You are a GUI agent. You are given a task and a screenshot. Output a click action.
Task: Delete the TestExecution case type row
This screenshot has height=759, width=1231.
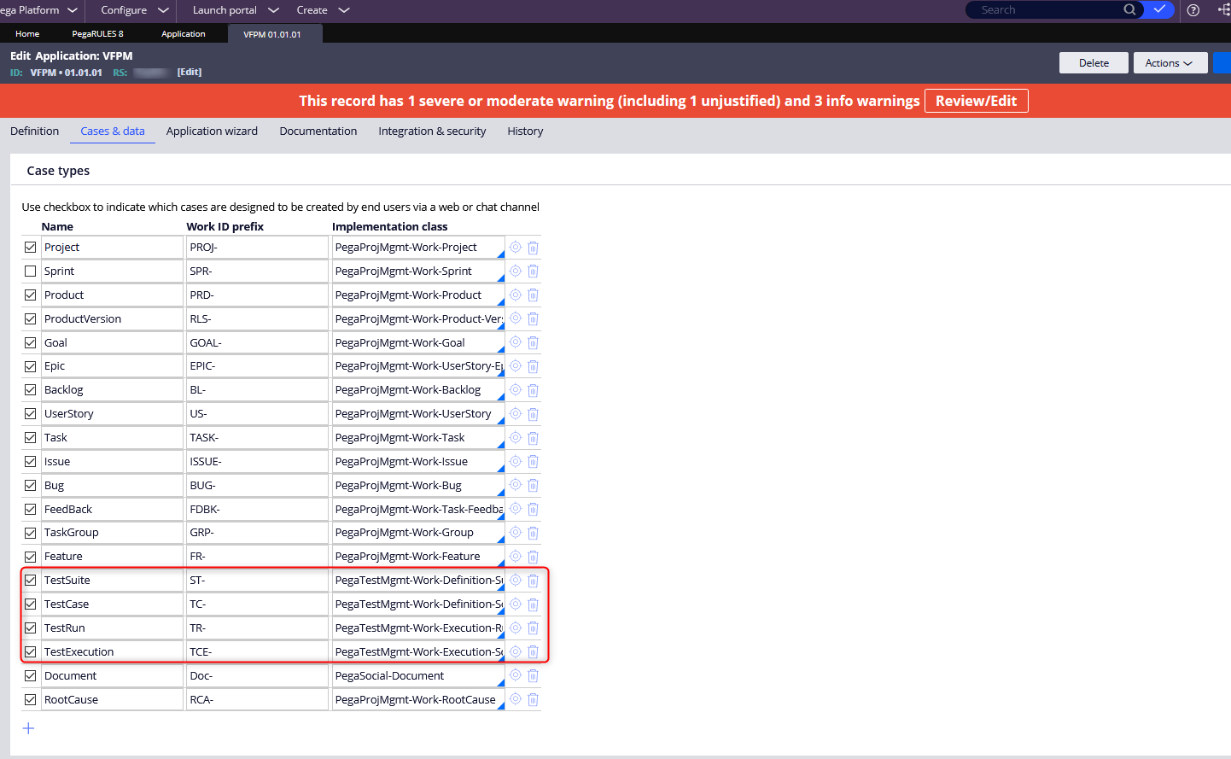(x=533, y=651)
